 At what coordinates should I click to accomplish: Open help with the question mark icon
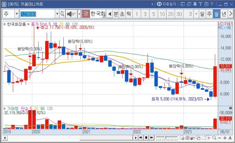211,4
